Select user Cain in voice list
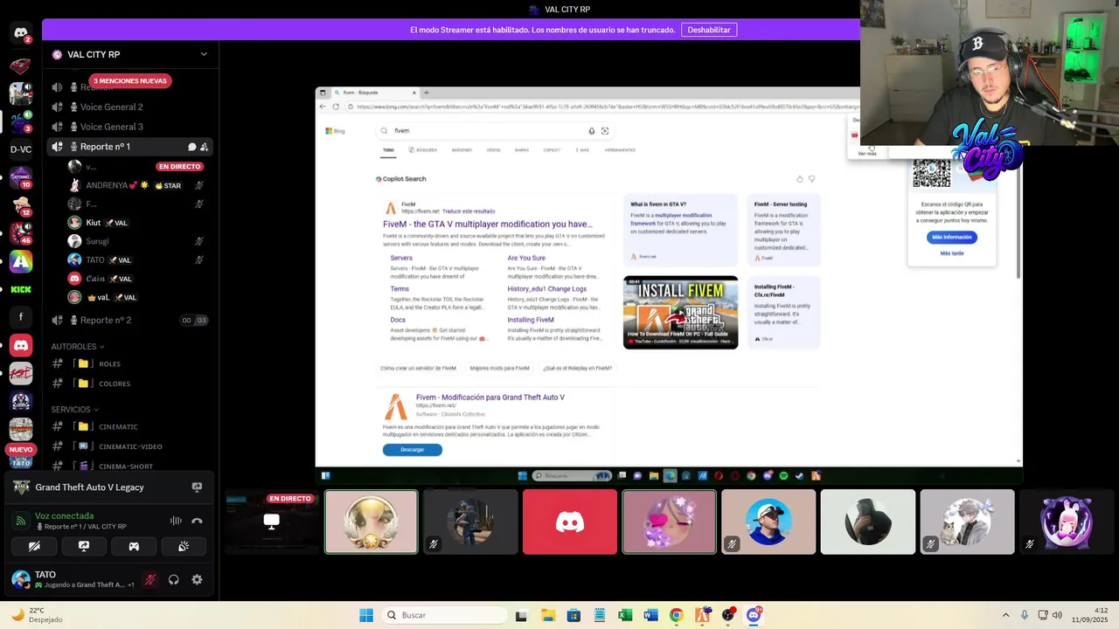 [x=138, y=279]
